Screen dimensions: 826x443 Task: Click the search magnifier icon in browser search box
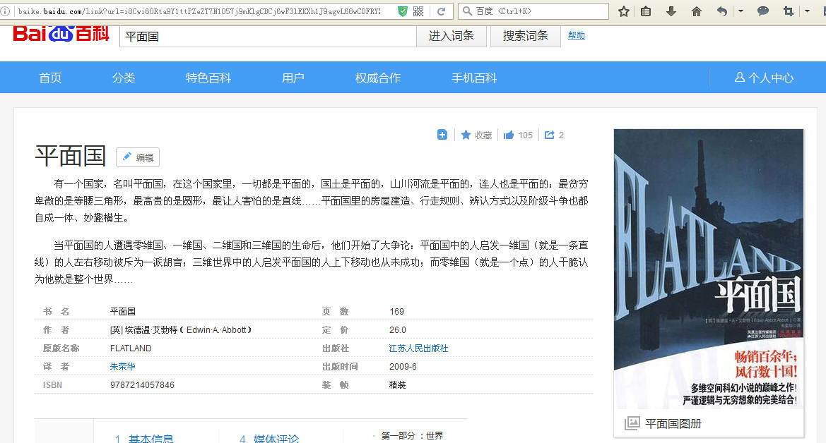click(467, 11)
